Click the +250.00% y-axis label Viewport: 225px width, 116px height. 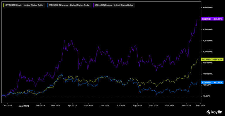(x=208, y=41)
